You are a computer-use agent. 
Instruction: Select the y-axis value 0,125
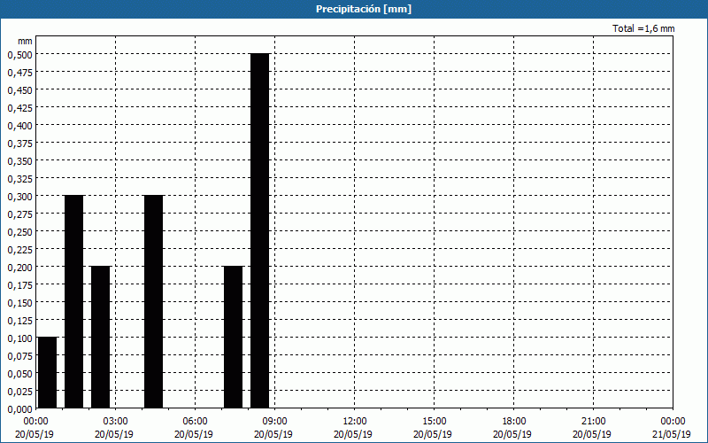tap(19, 321)
